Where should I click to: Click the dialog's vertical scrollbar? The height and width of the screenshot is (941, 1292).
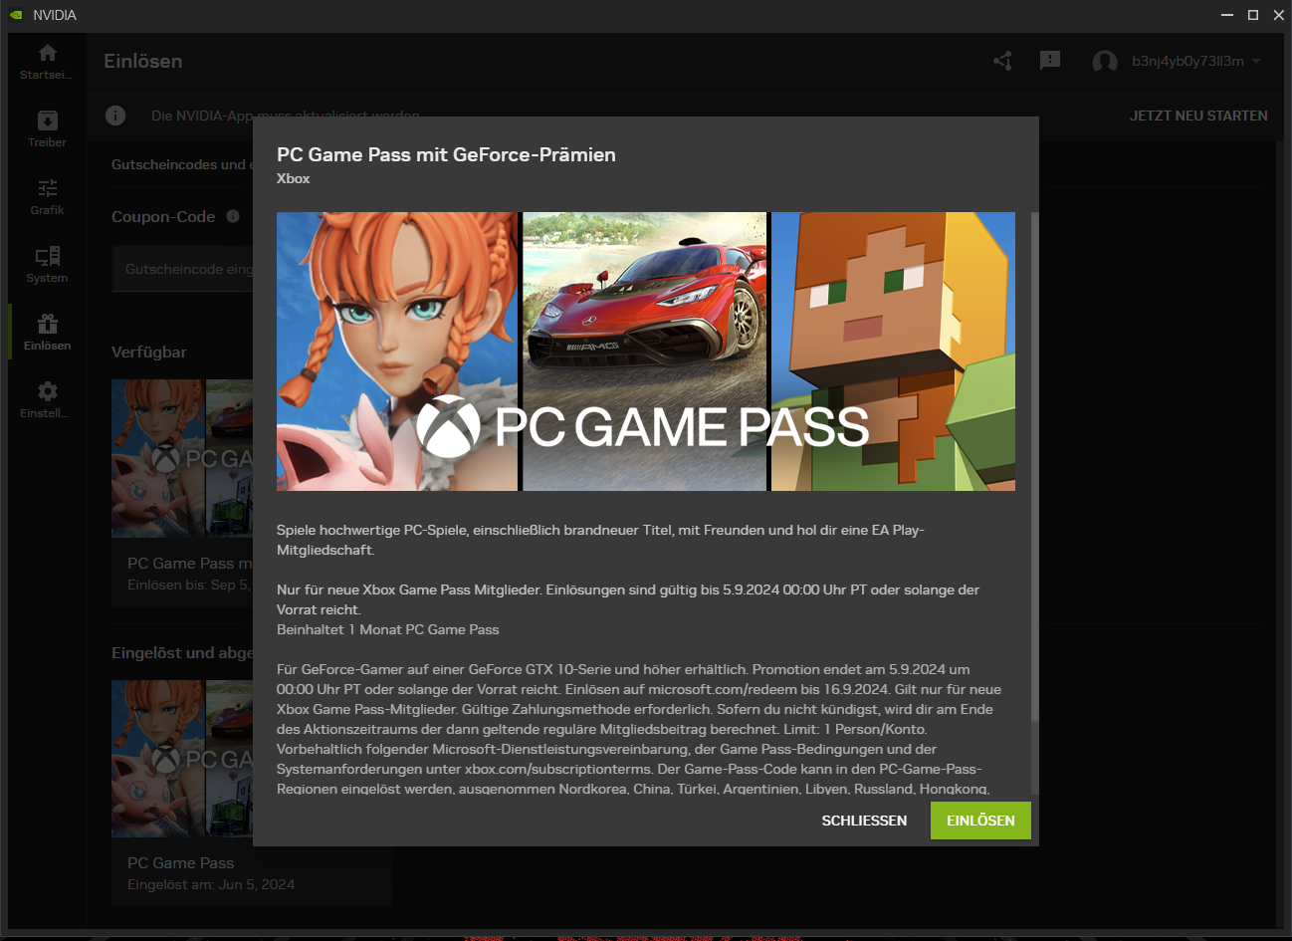pyautogui.click(x=1034, y=466)
